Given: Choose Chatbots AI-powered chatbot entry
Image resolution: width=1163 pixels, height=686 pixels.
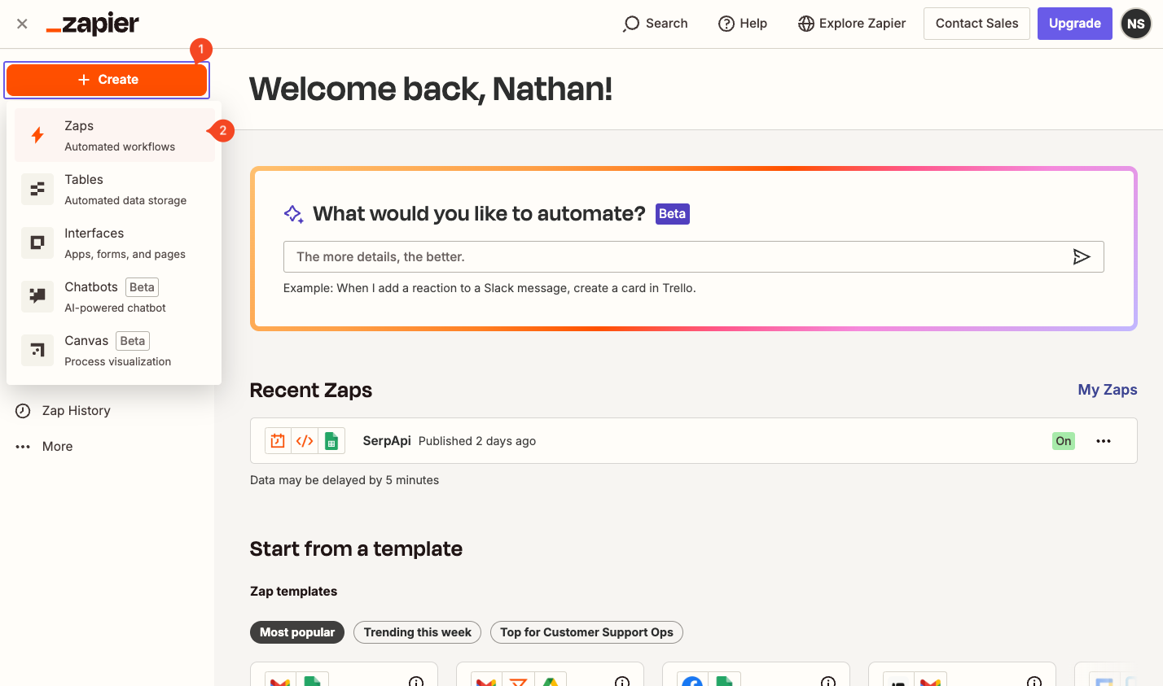Looking at the screenshot, I should coord(115,296).
